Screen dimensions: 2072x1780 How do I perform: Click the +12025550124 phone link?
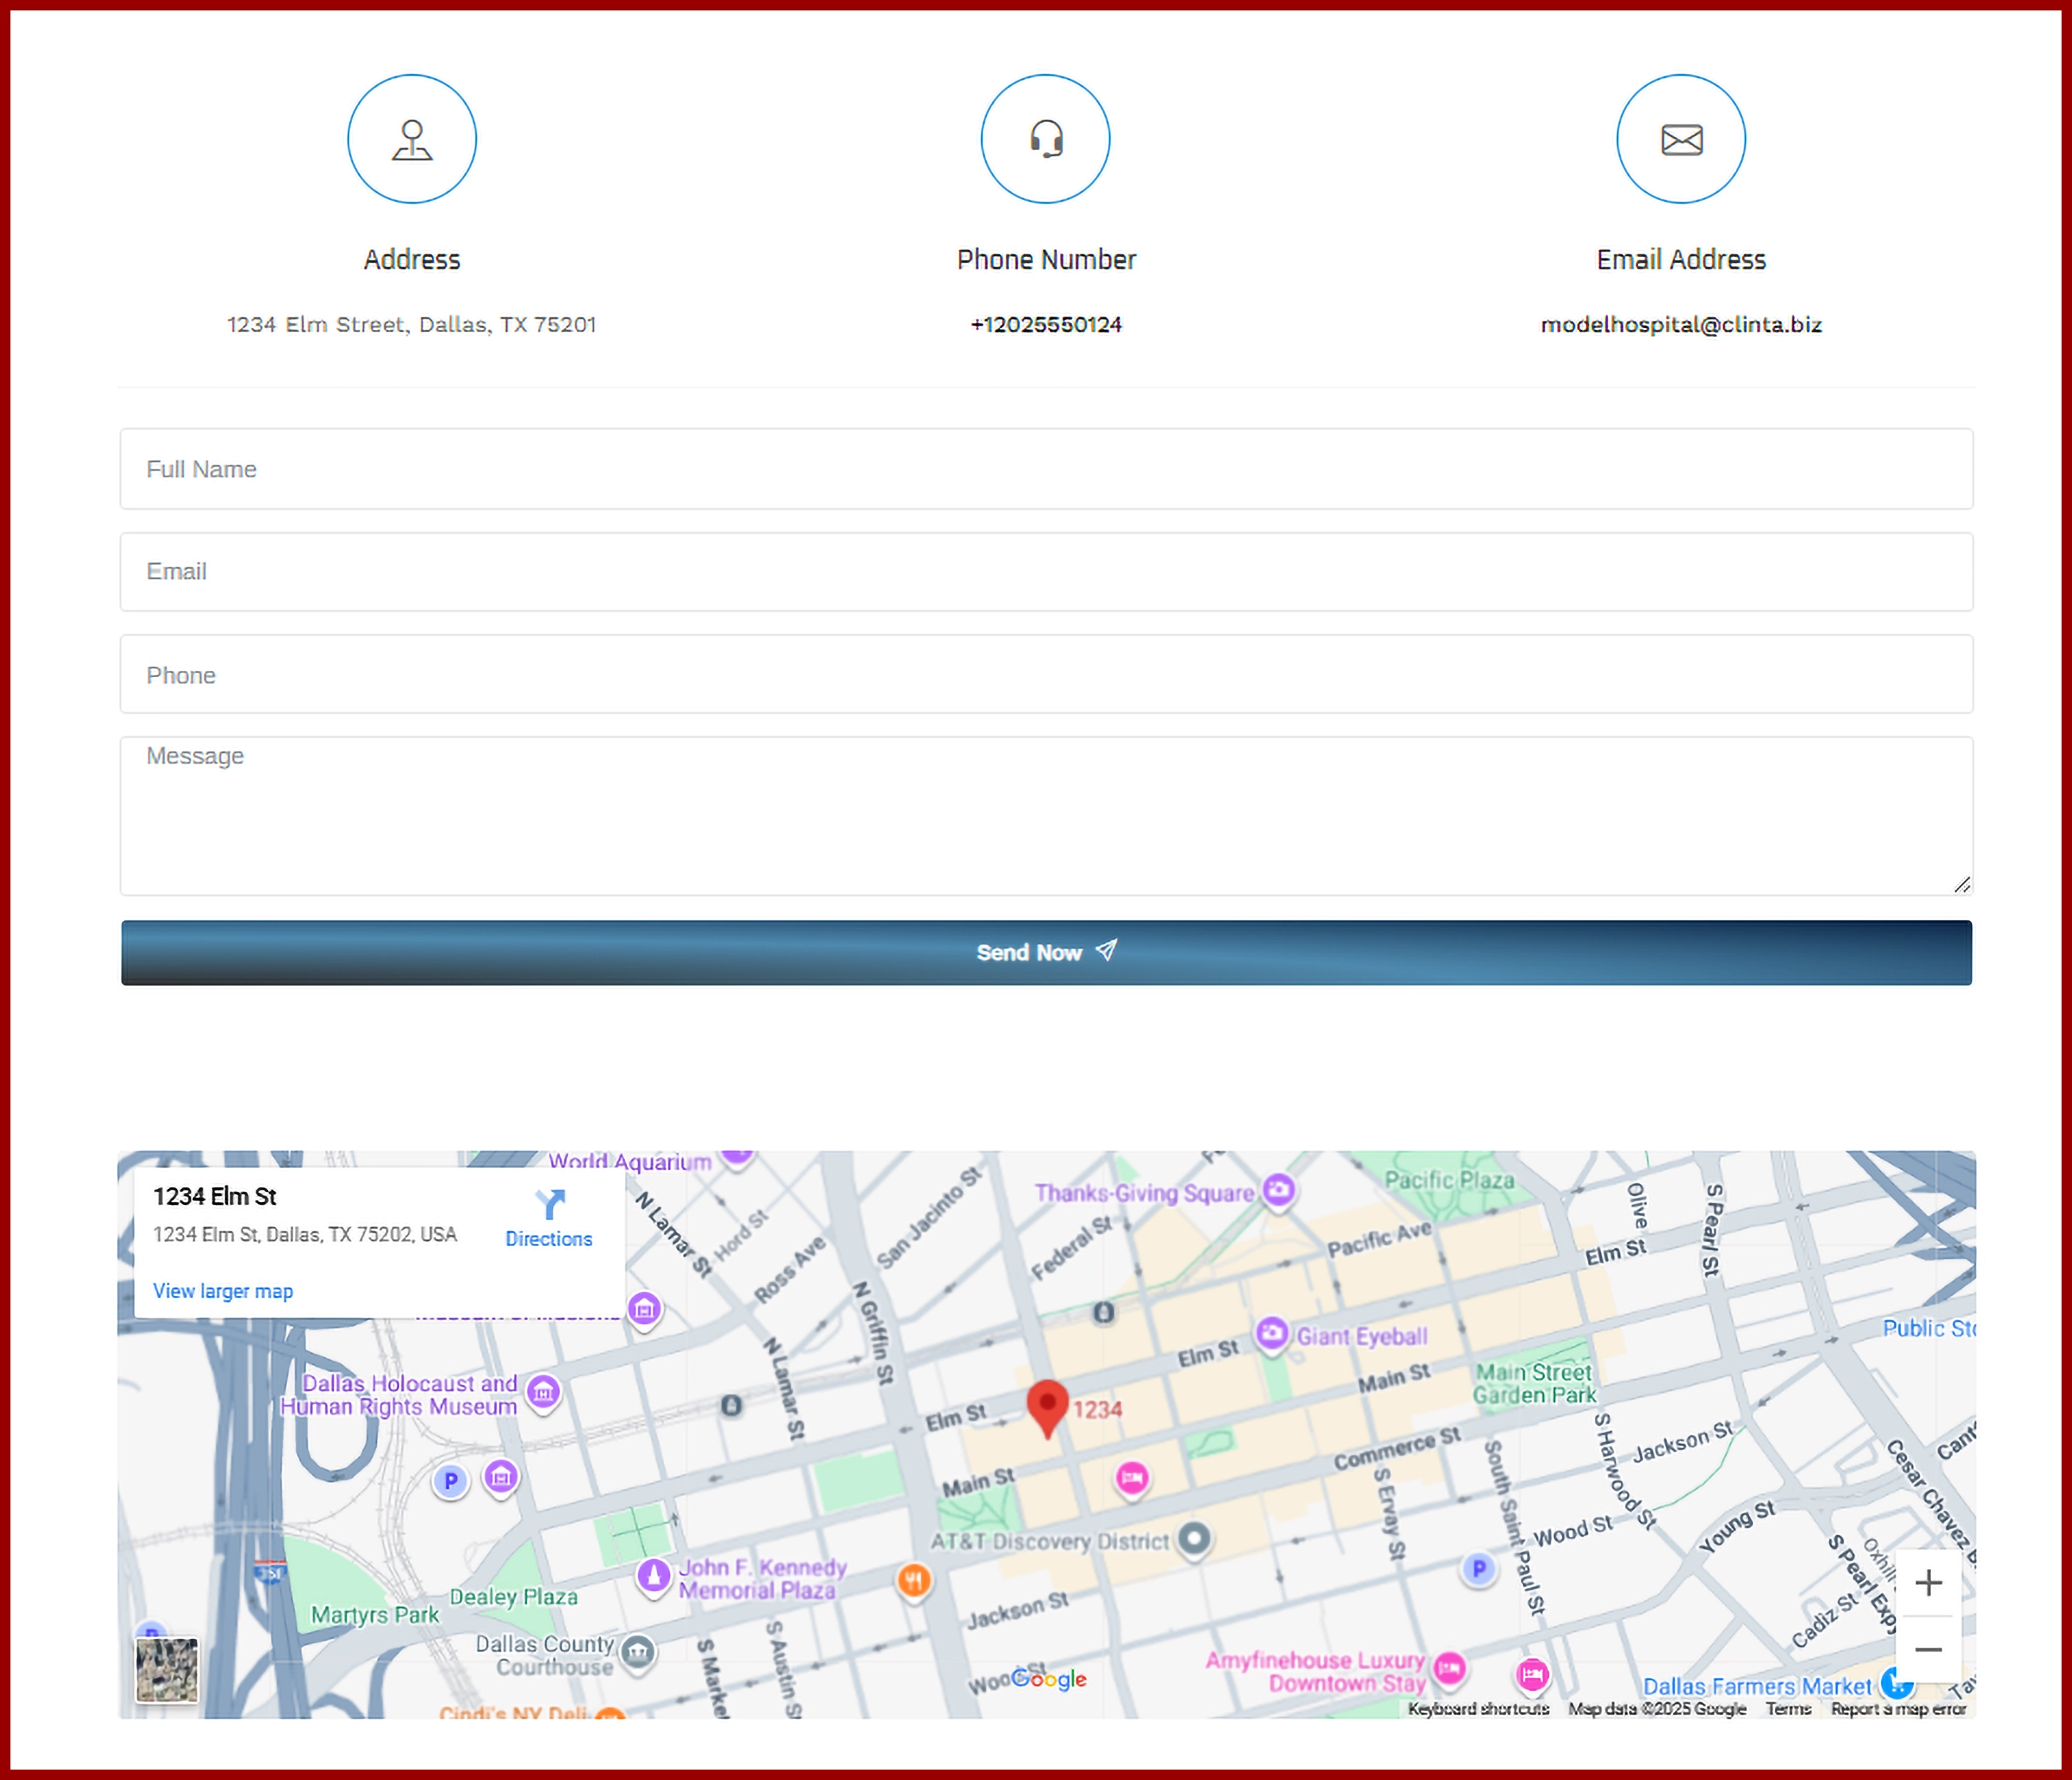pyautogui.click(x=1046, y=324)
